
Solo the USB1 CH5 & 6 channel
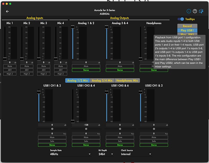[x=120, y=141]
